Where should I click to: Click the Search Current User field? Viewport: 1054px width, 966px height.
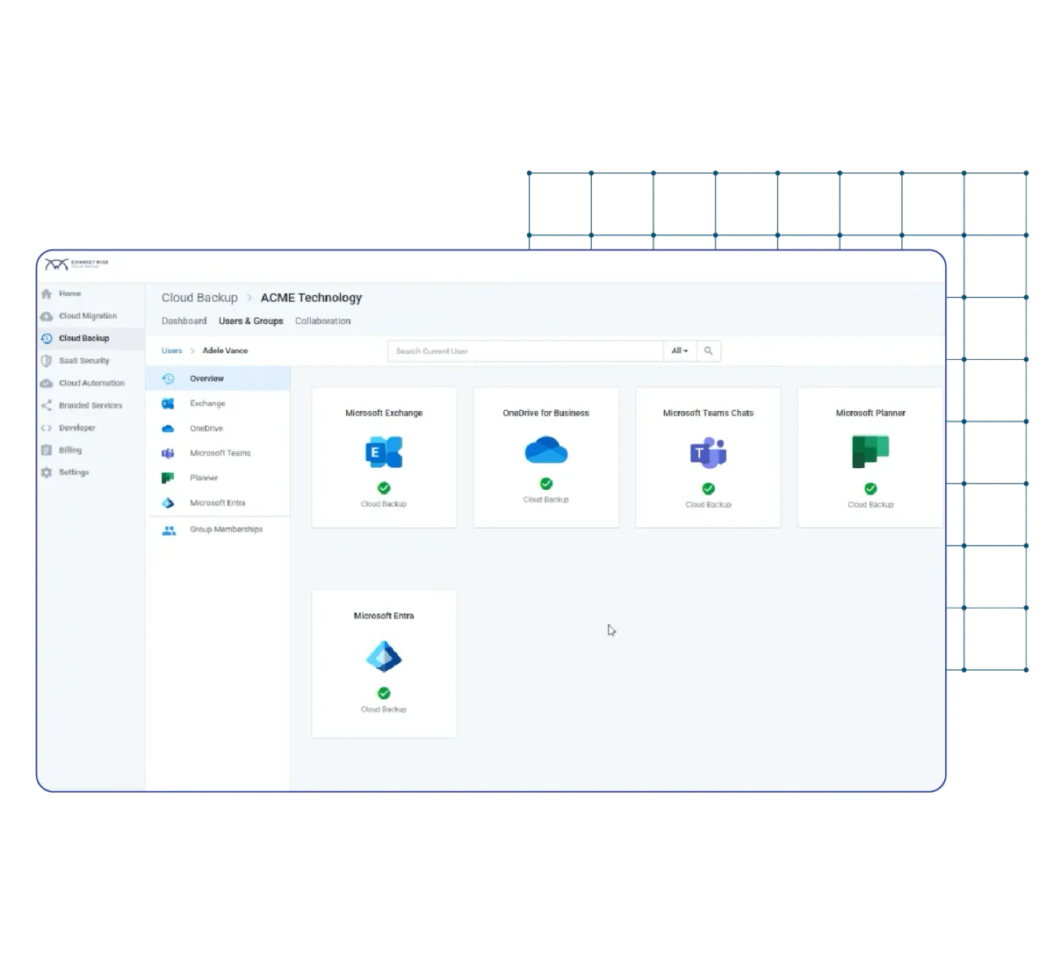click(x=524, y=351)
